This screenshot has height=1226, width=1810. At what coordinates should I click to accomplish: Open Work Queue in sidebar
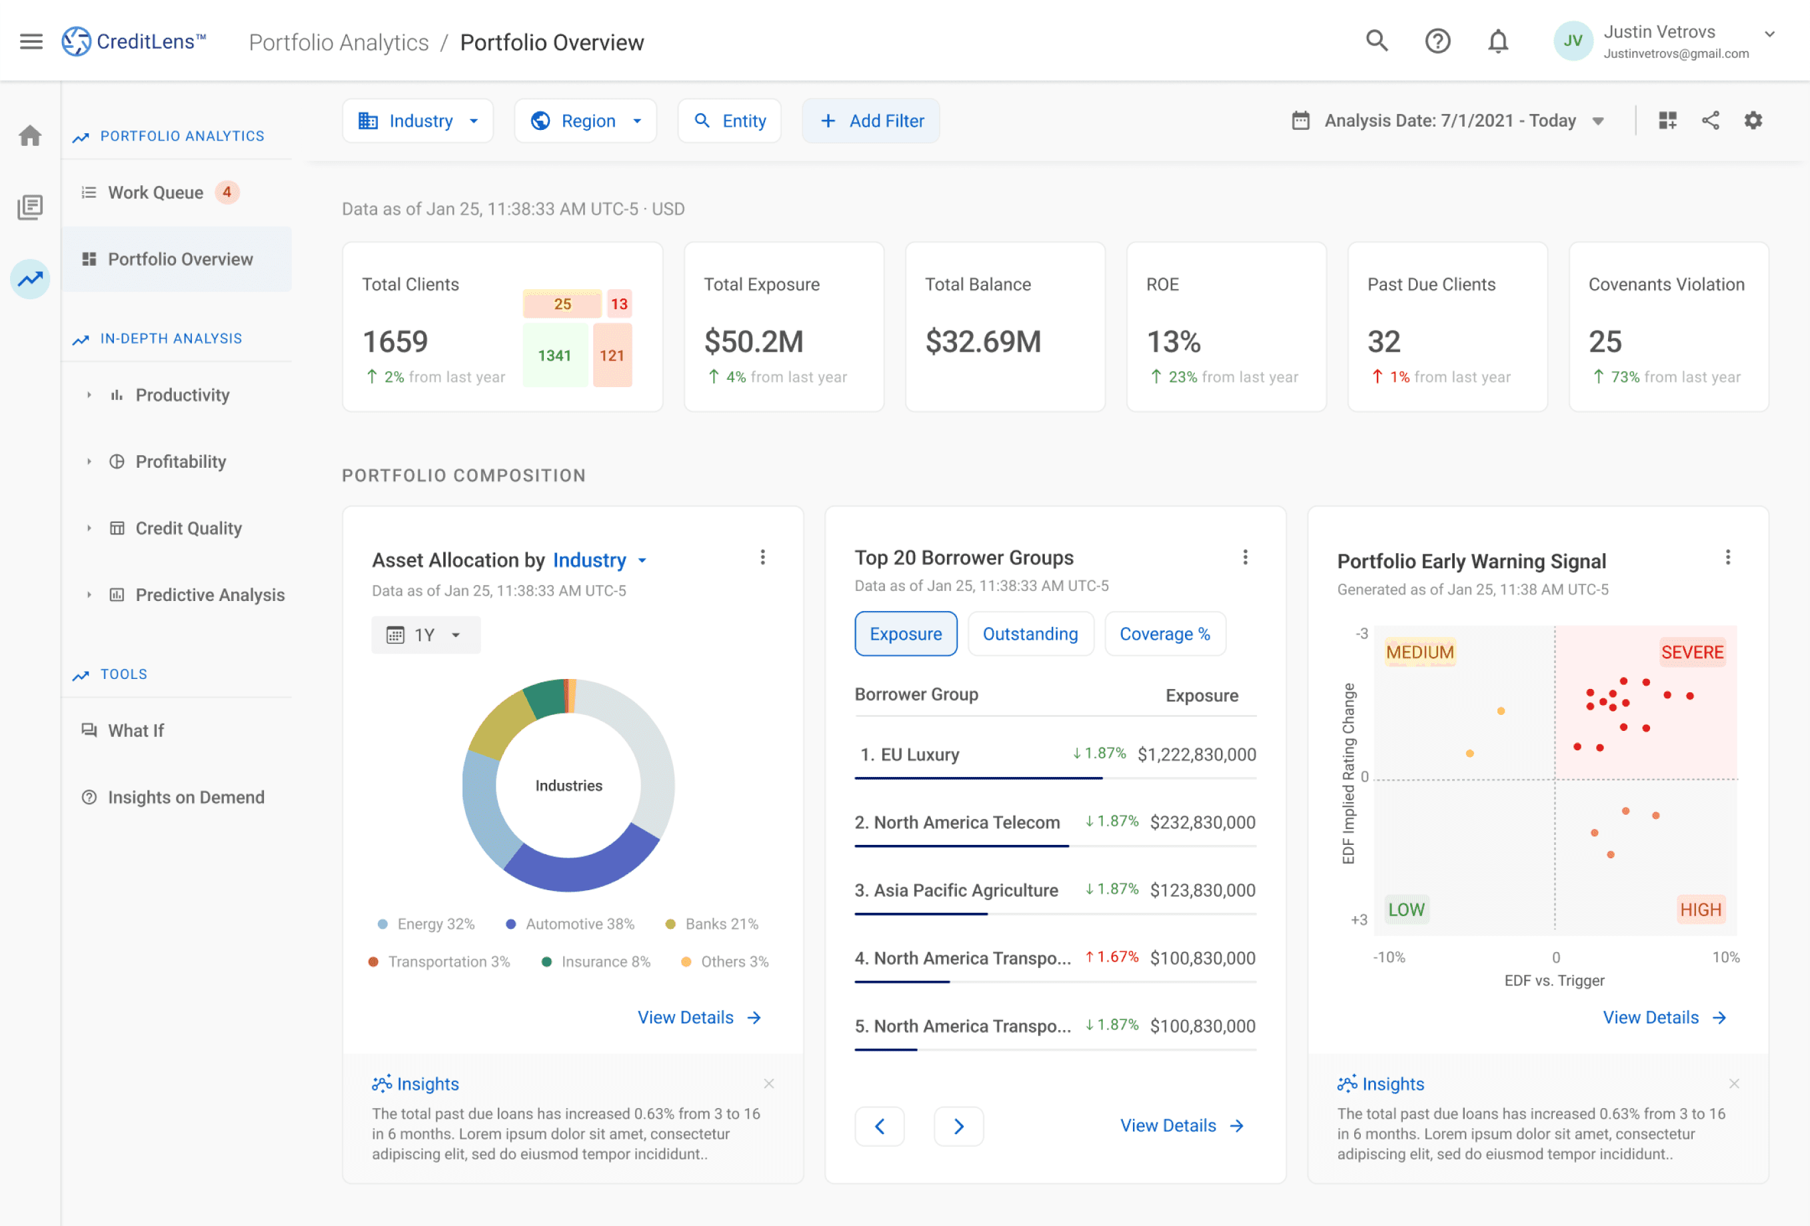pyautogui.click(x=156, y=193)
